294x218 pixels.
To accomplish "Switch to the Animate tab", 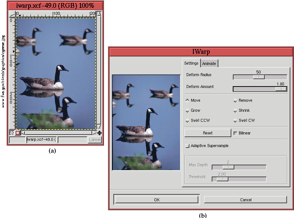I will click(209, 64).
